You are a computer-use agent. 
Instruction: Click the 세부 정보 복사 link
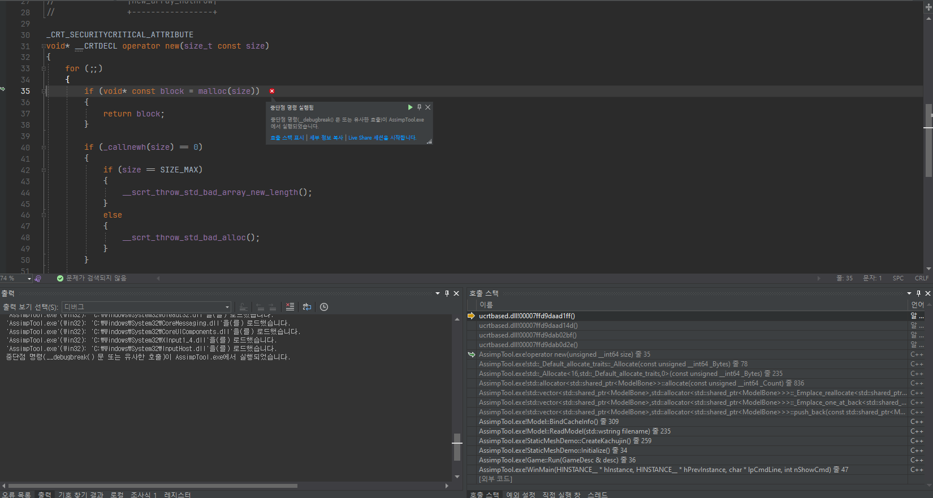(326, 138)
